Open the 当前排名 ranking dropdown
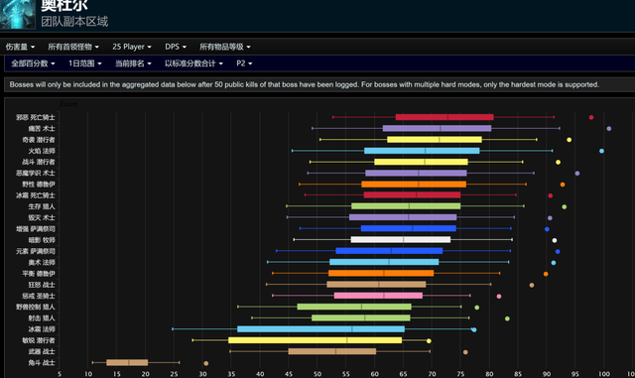Image resolution: width=635 pixels, height=378 pixels. tap(133, 63)
